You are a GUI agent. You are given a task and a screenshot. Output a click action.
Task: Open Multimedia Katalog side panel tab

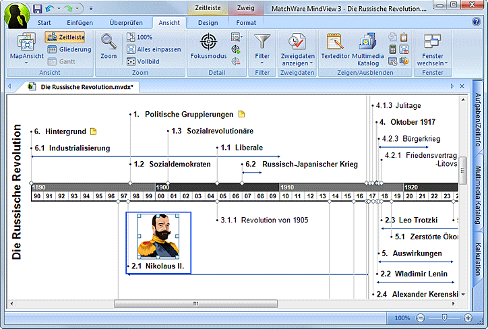pyautogui.click(x=478, y=195)
